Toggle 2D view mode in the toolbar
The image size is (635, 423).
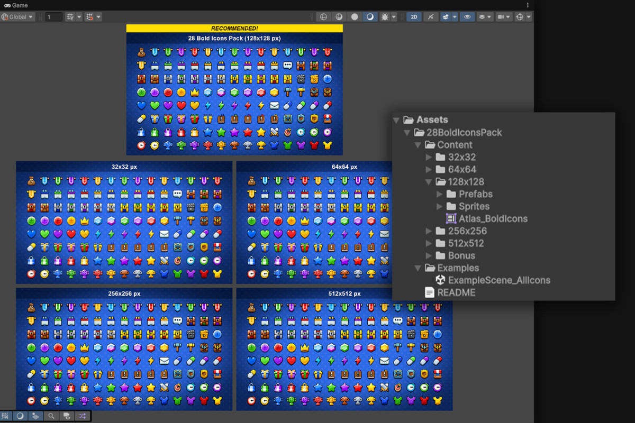413,16
